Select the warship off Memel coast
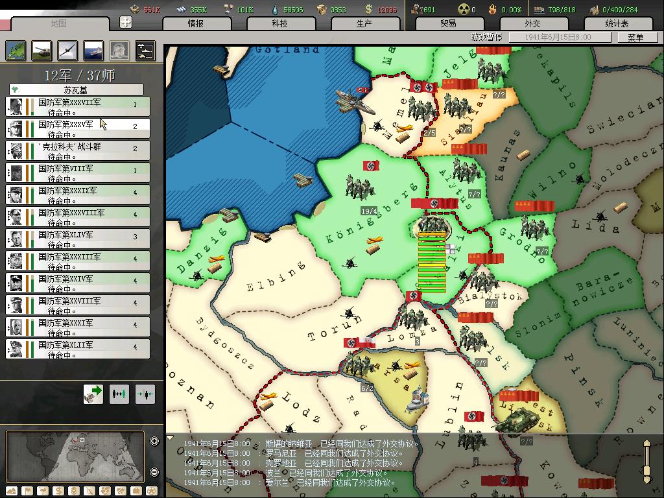664x498 pixels. pyautogui.click(x=355, y=102)
